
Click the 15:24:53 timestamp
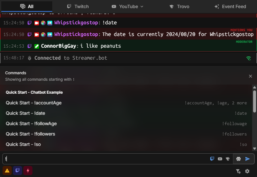pyautogui.click(x=14, y=46)
